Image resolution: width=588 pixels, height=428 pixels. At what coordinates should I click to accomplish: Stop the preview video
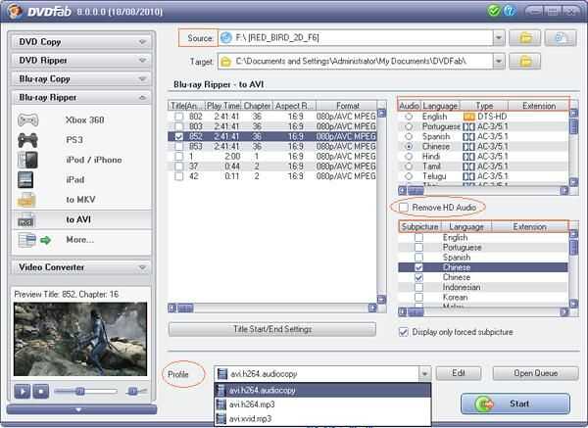(x=41, y=391)
